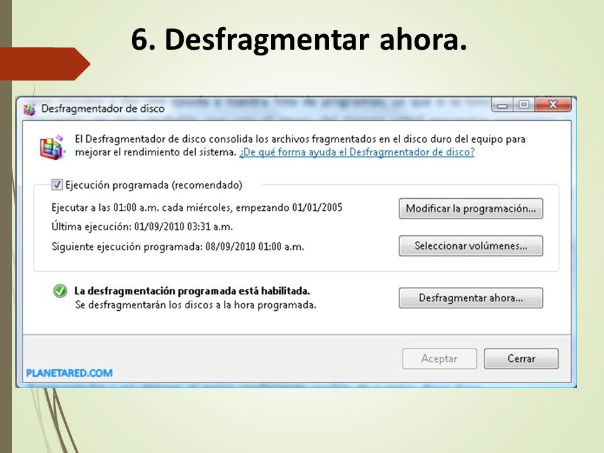Close the window with the red X
The width and height of the screenshot is (604, 453).
coord(553,105)
